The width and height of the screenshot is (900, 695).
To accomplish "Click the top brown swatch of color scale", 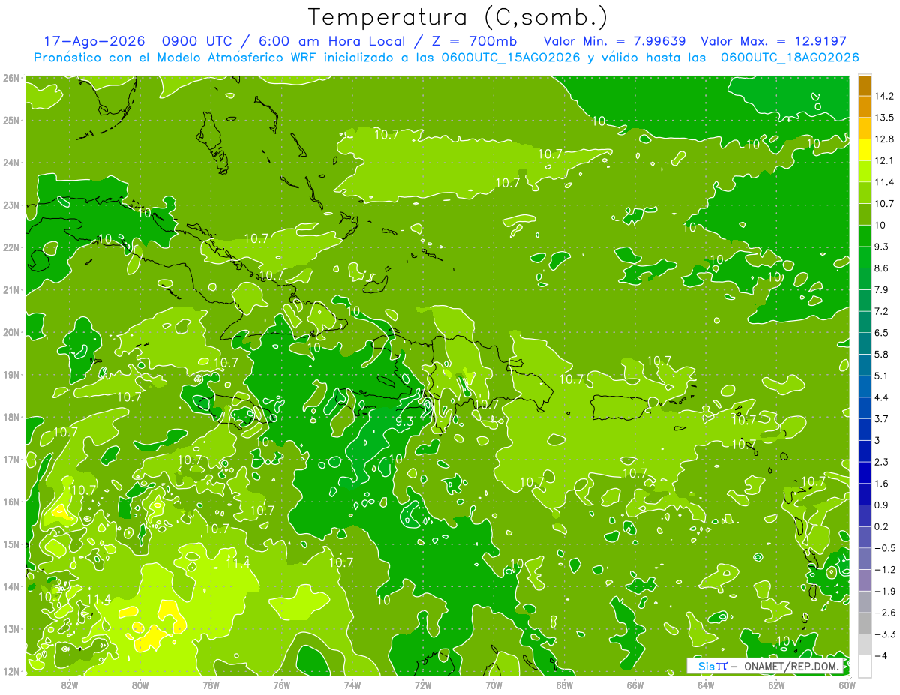I will 865,85.
